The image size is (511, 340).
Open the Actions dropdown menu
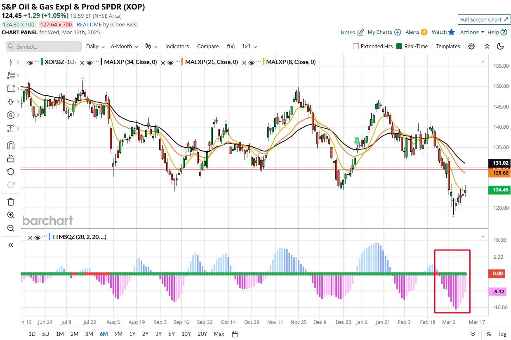(x=472, y=32)
